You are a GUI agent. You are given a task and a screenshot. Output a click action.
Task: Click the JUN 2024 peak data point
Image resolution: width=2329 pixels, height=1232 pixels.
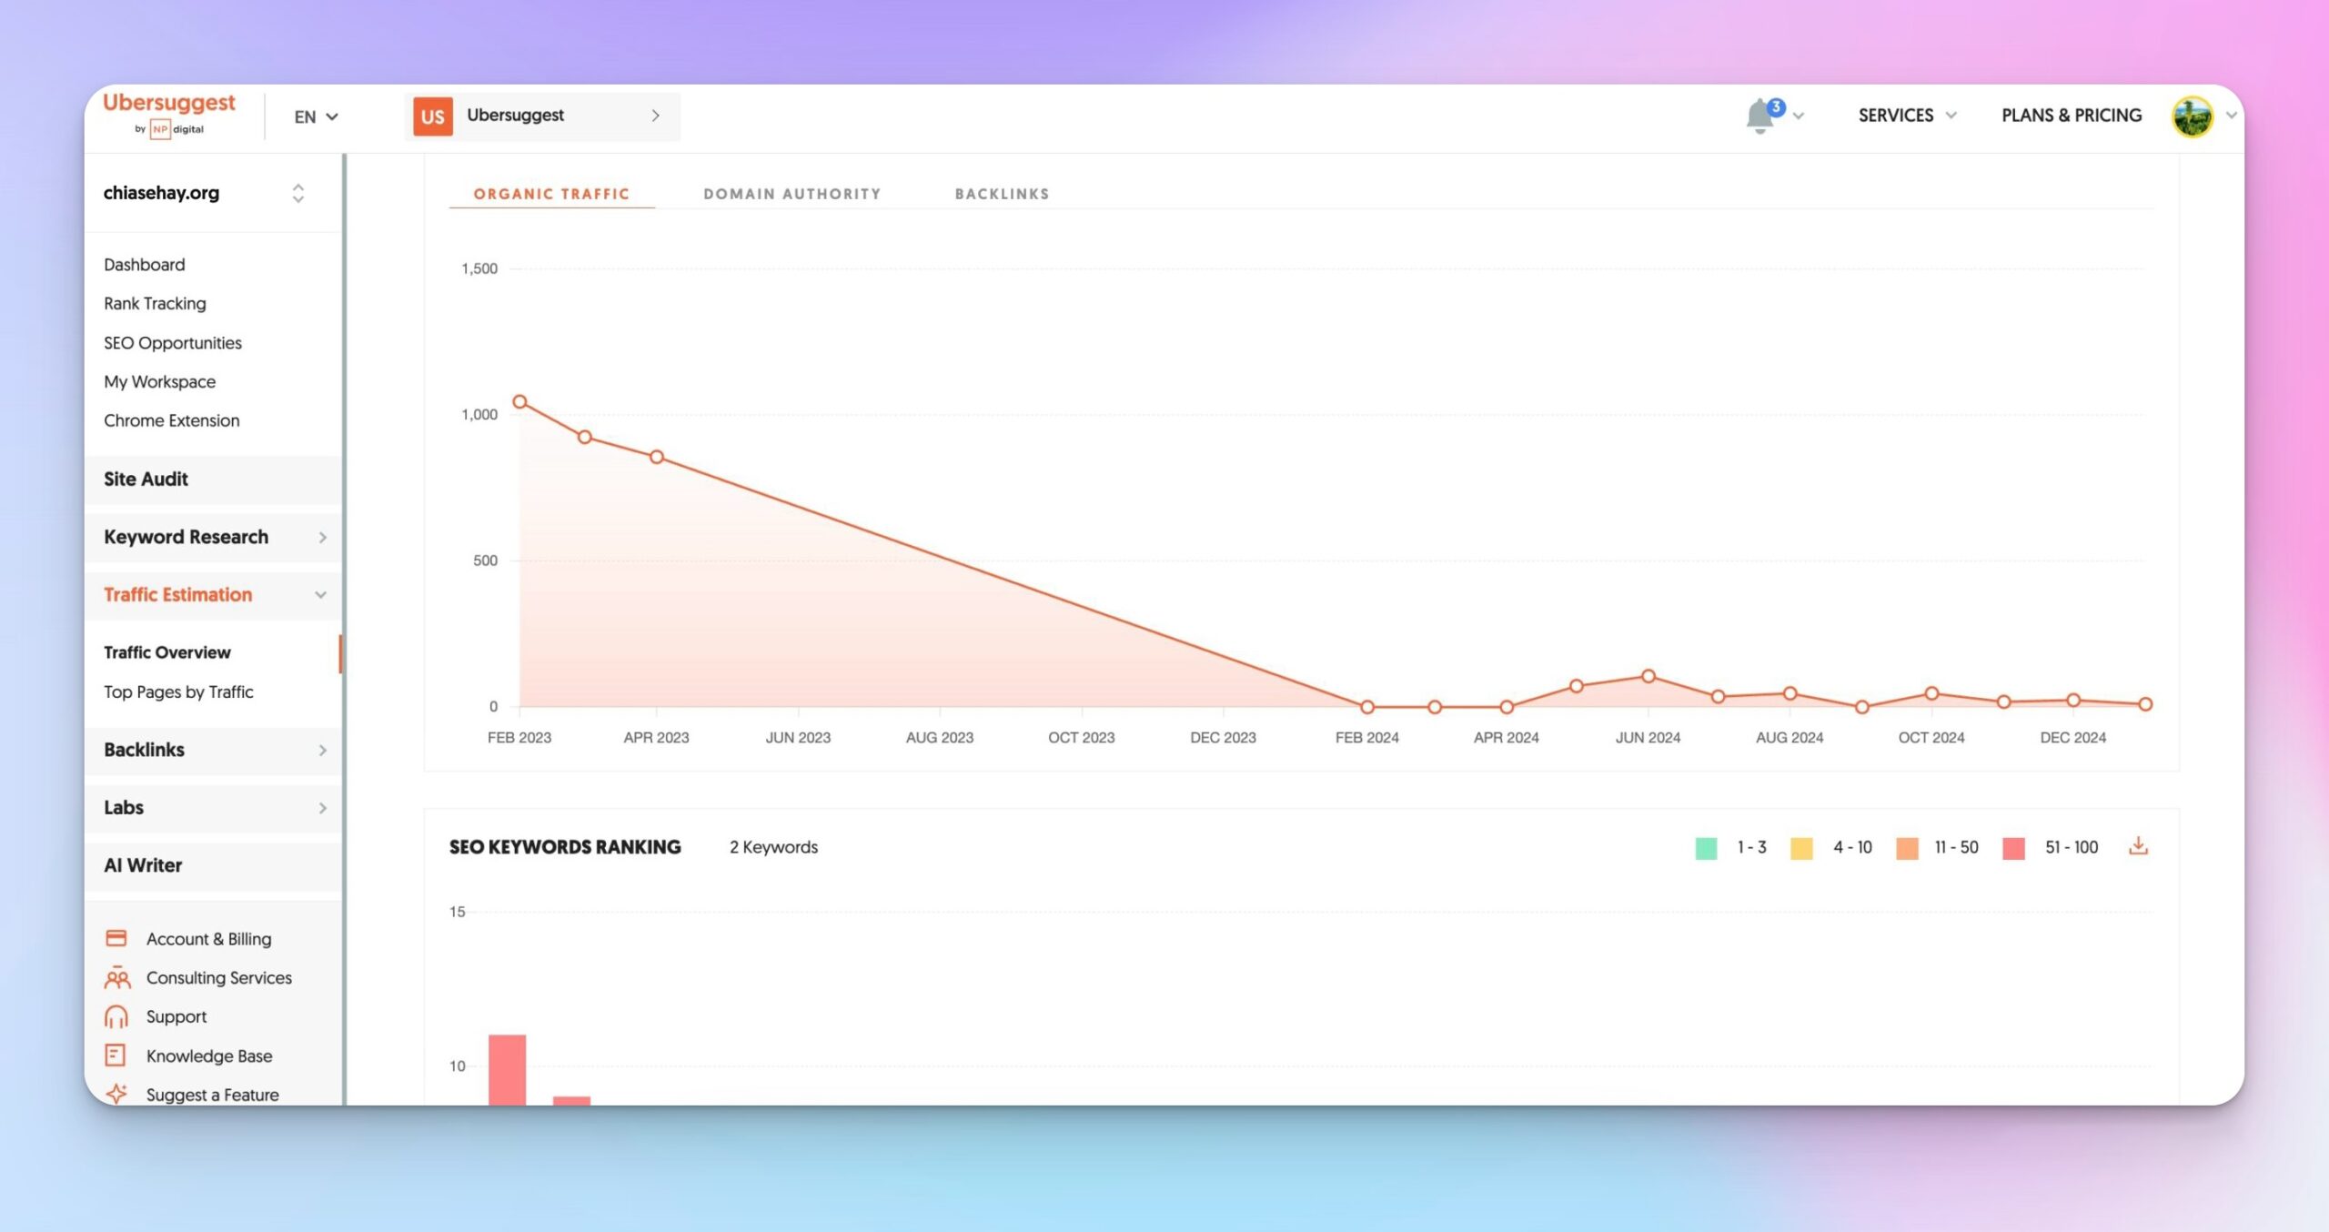point(1648,676)
